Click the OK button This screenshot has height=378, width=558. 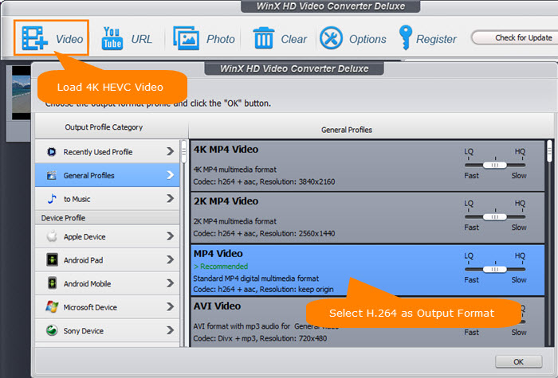(x=518, y=361)
